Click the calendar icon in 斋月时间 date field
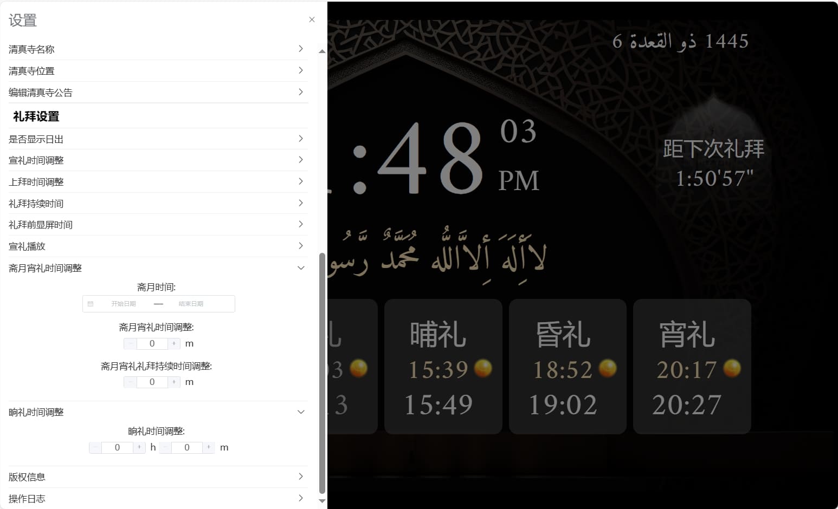Viewport: 838px width, 509px height. (91, 304)
